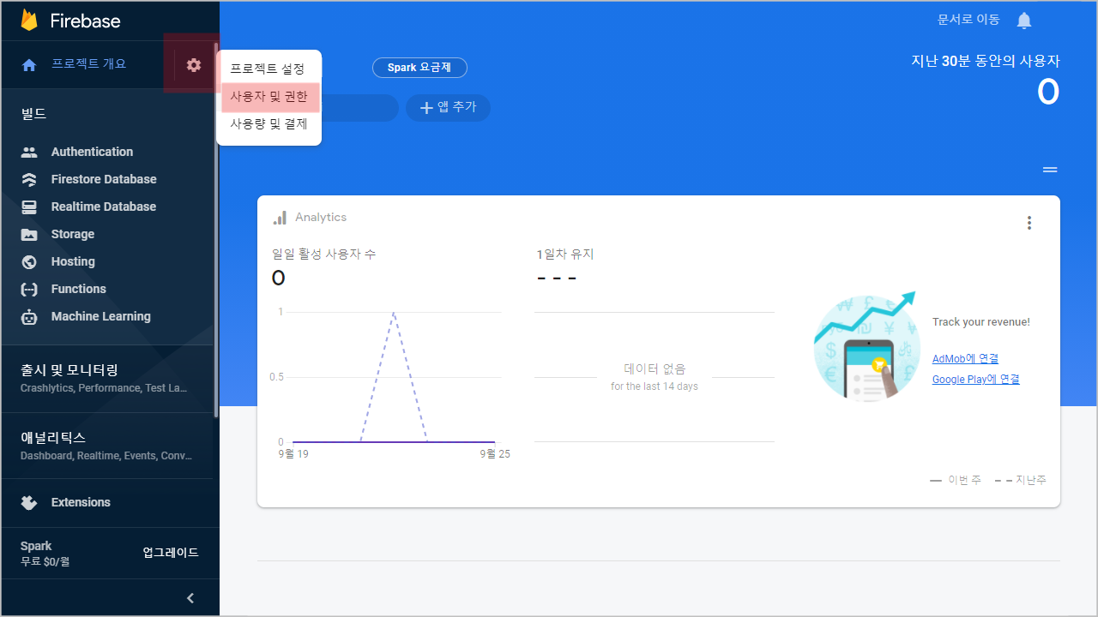This screenshot has width=1098, height=617.
Task: Click the Machine Learning robot icon
Action: point(29,316)
